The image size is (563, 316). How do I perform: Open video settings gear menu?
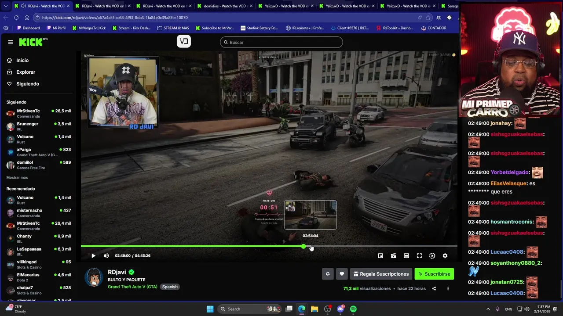[x=445, y=255]
